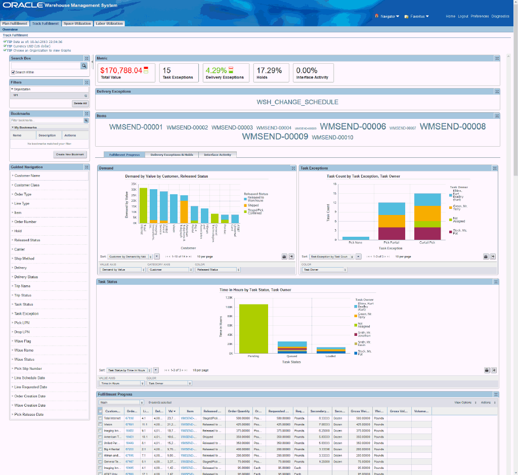Print the Task Exceptions chart
The height and width of the screenshot is (475, 518).
pos(486,256)
